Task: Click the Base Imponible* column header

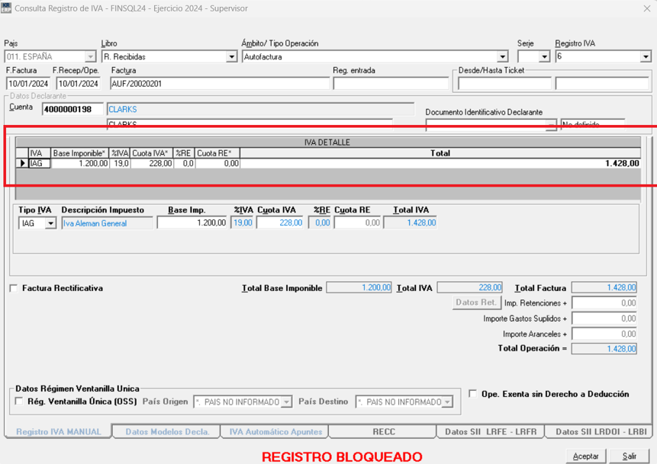Action: (x=79, y=153)
